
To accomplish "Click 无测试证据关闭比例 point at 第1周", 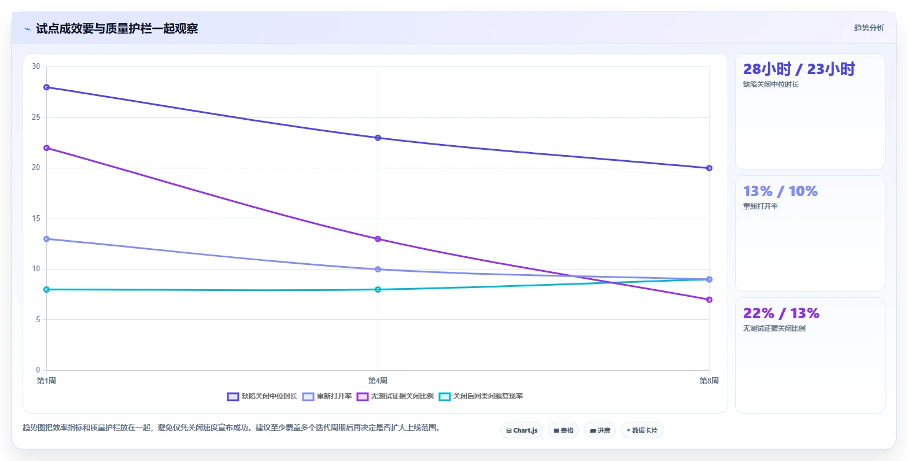I will 47,148.
